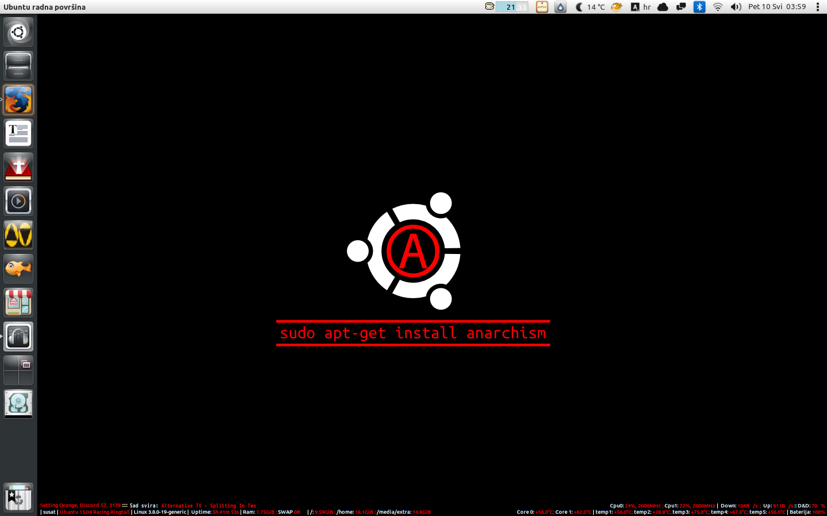Click the /home: 18.1GiB disk readout
The image size is (827, 516).
[355, 512]
